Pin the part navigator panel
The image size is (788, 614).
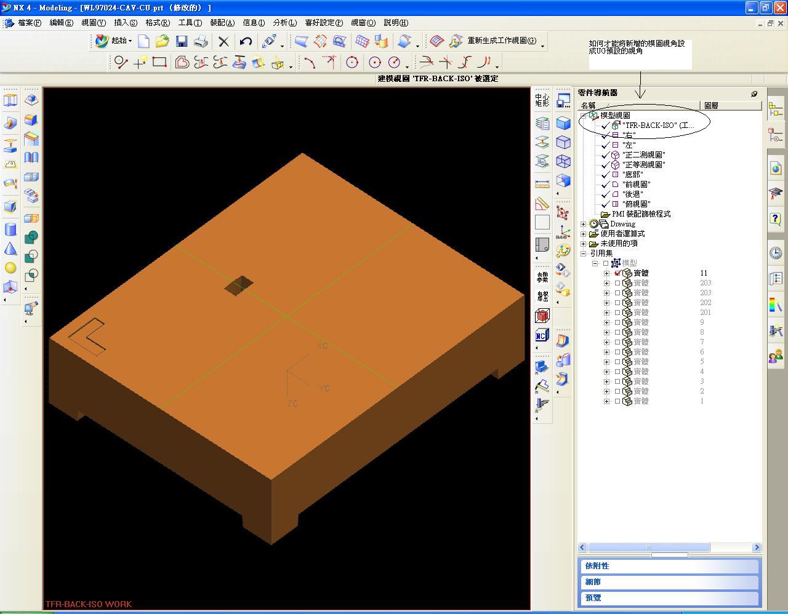pyautogui.click(x=754, y=94)
